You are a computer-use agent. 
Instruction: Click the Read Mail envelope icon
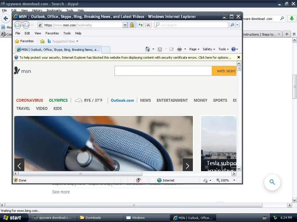(171, 49)
